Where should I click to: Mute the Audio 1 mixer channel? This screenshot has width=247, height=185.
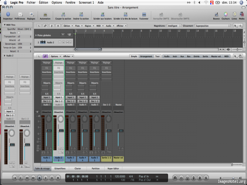48,149
